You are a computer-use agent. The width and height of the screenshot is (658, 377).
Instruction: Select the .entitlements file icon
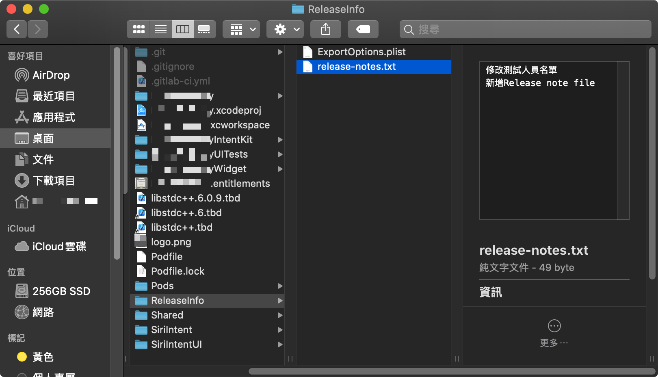click(x=141, y=184)
